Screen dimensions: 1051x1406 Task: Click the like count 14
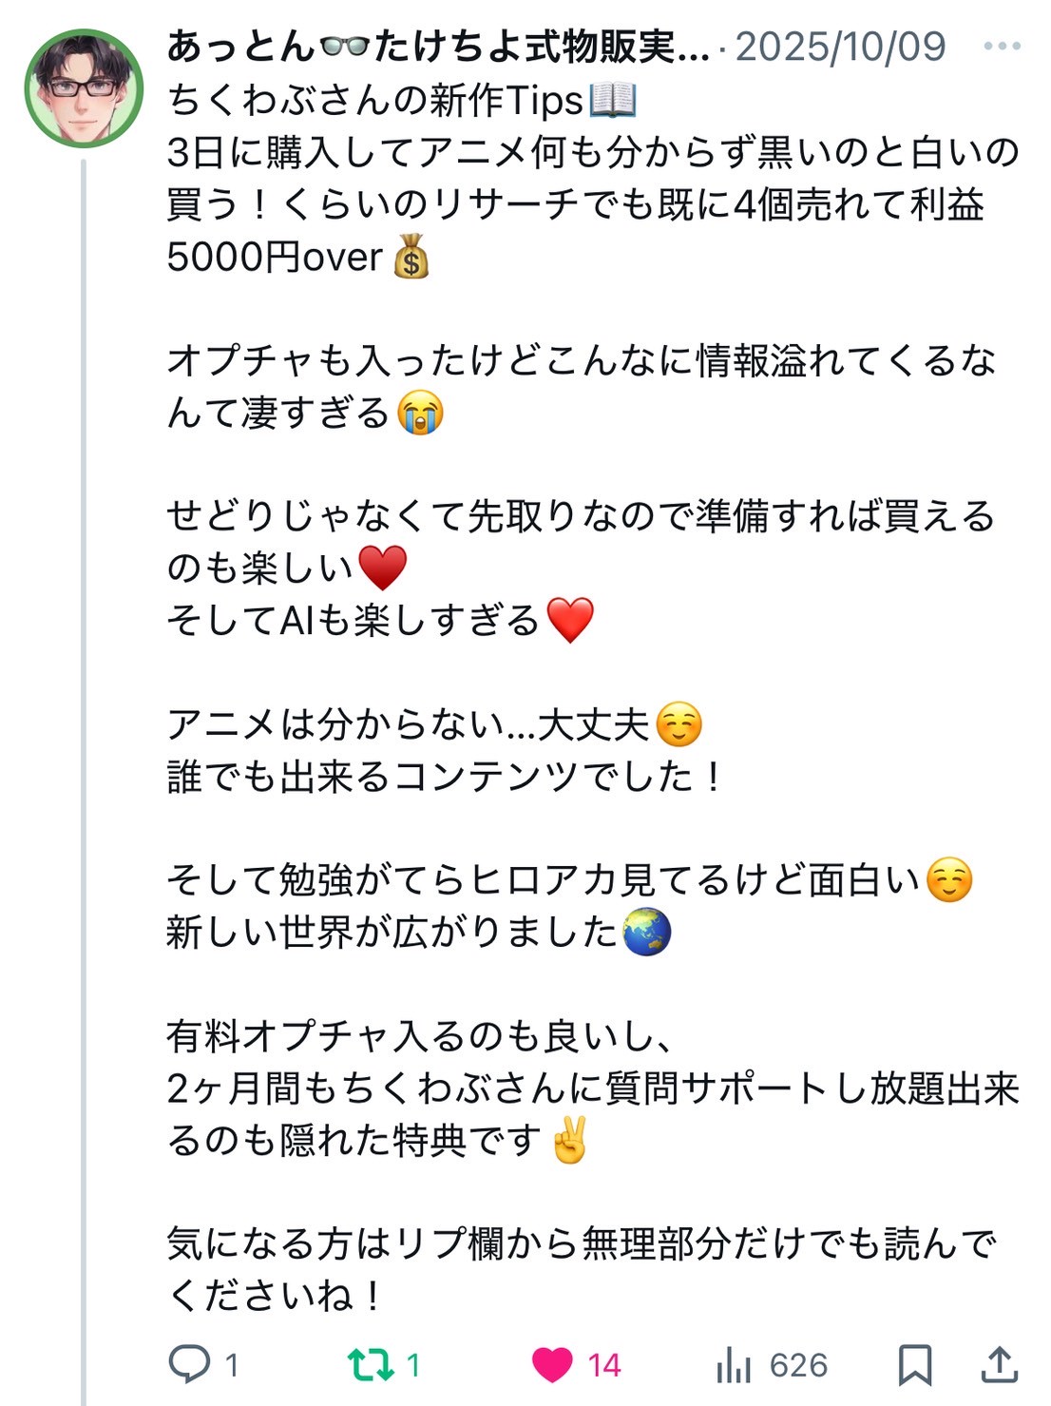pyautogui.click(x=603, y=1365)
